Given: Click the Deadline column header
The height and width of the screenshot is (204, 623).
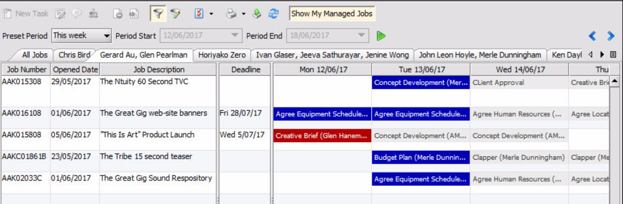Looking at the screenshot, I should click(246, 70).
